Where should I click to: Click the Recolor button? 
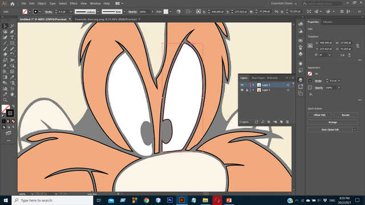[x=346, y=115]
